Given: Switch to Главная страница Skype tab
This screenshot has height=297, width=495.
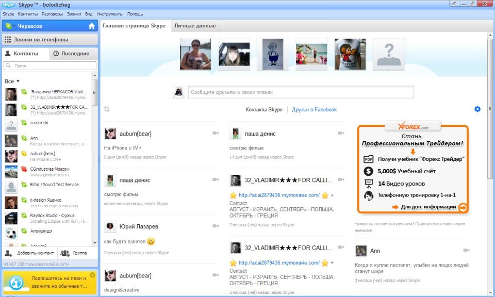Looking at the screenshot, I should coord(134,26).
